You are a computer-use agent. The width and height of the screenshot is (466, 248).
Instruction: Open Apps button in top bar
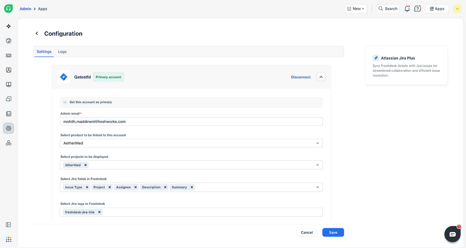pyautogui.click(x=437, y=9)
